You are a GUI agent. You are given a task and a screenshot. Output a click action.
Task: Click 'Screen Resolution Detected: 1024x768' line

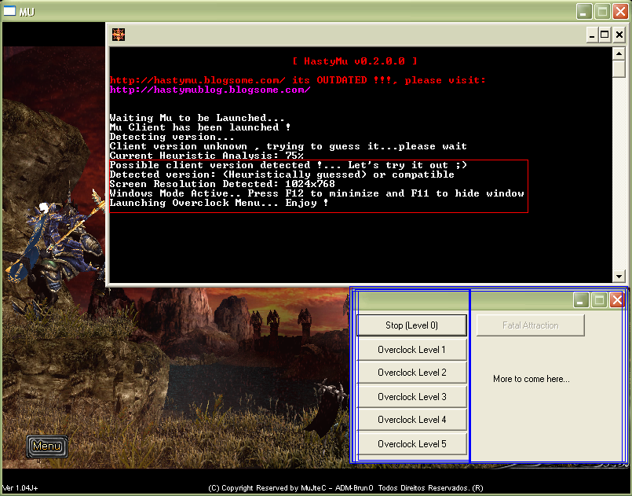pyautogui.click(x=222, y=184)
